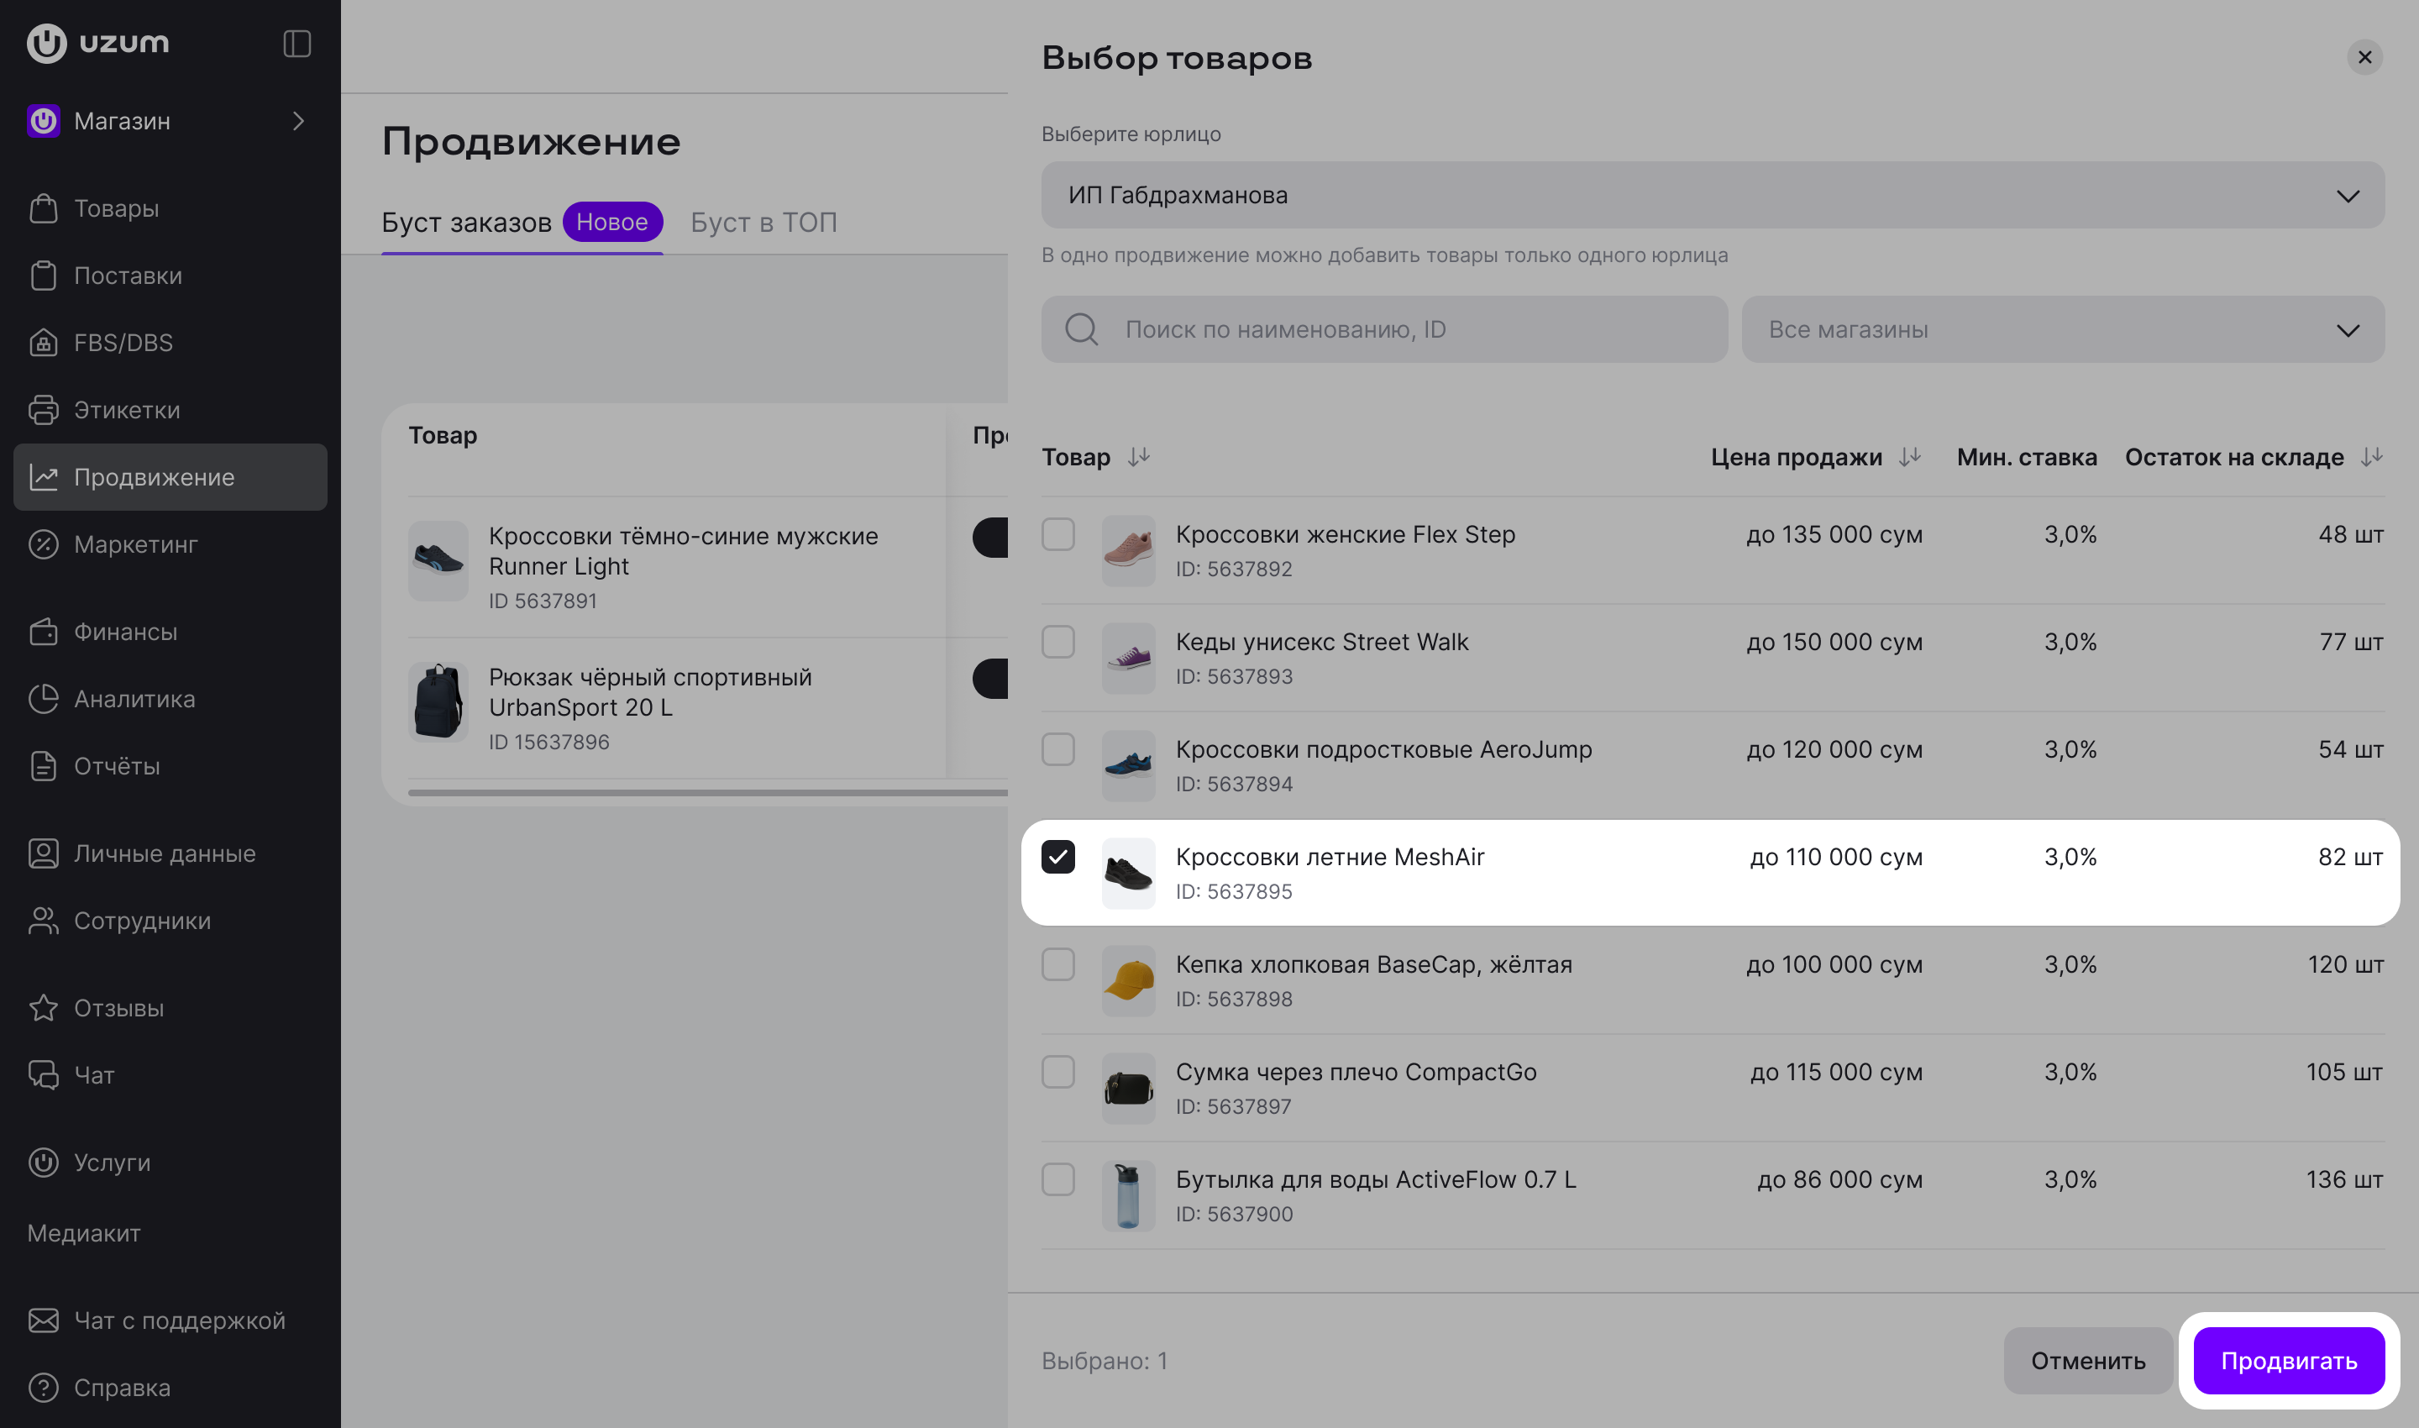Open Отчёты section
Viewport: 2419px width, 1428px height.
tap(171, 767)
